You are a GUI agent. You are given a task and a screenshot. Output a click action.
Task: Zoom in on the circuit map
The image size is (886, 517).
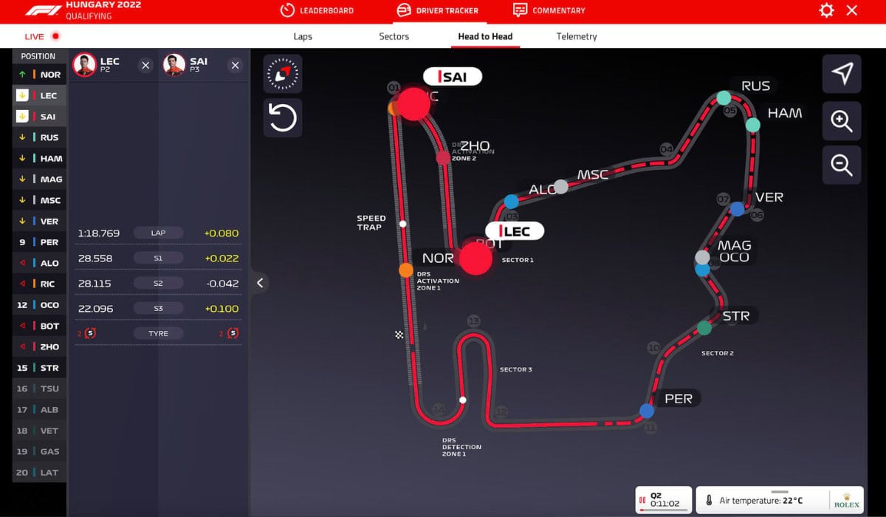coord(841,122)
